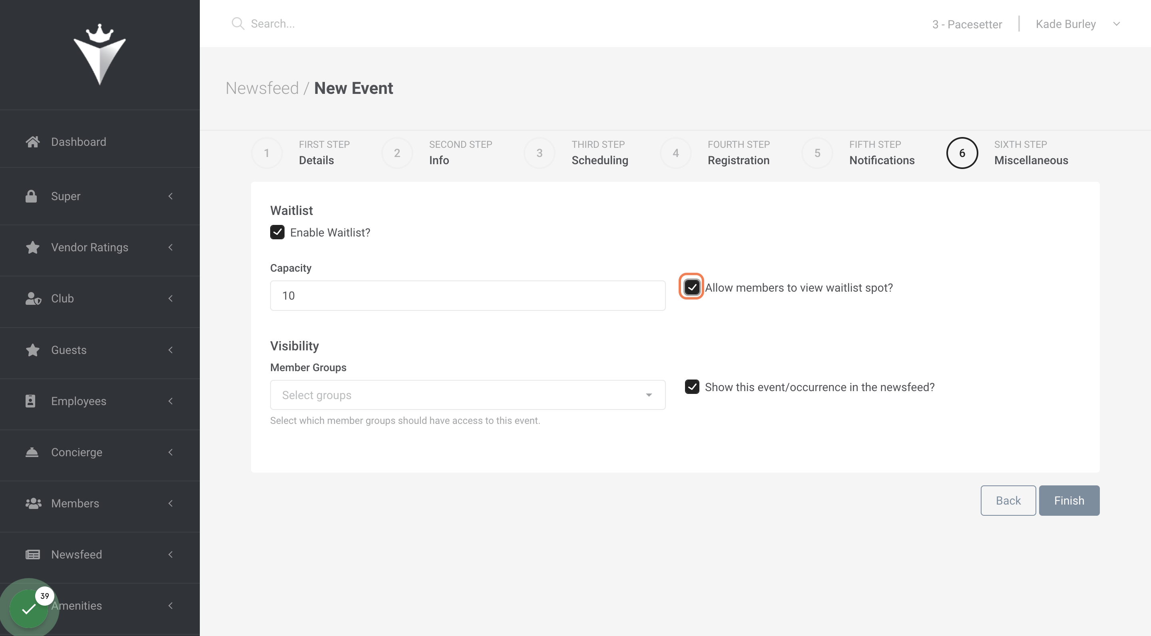Image resolution: width=1151 pixels, height=636 pixels.
Task: Click the crown logo in the sidebar
Action: (x=100, y=54)
